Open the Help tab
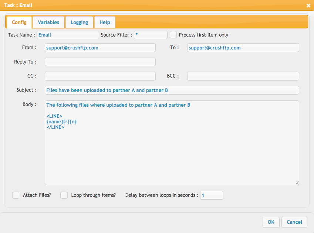Screen dimensions: 314x233 click(x=105, y=22)
